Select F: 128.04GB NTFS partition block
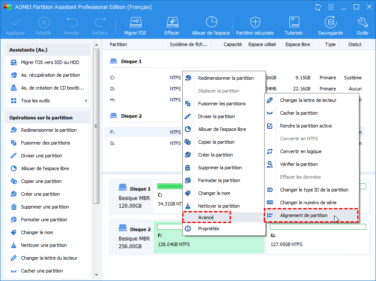376x281 pixels. pyautogui.click(x=209, y=238)
